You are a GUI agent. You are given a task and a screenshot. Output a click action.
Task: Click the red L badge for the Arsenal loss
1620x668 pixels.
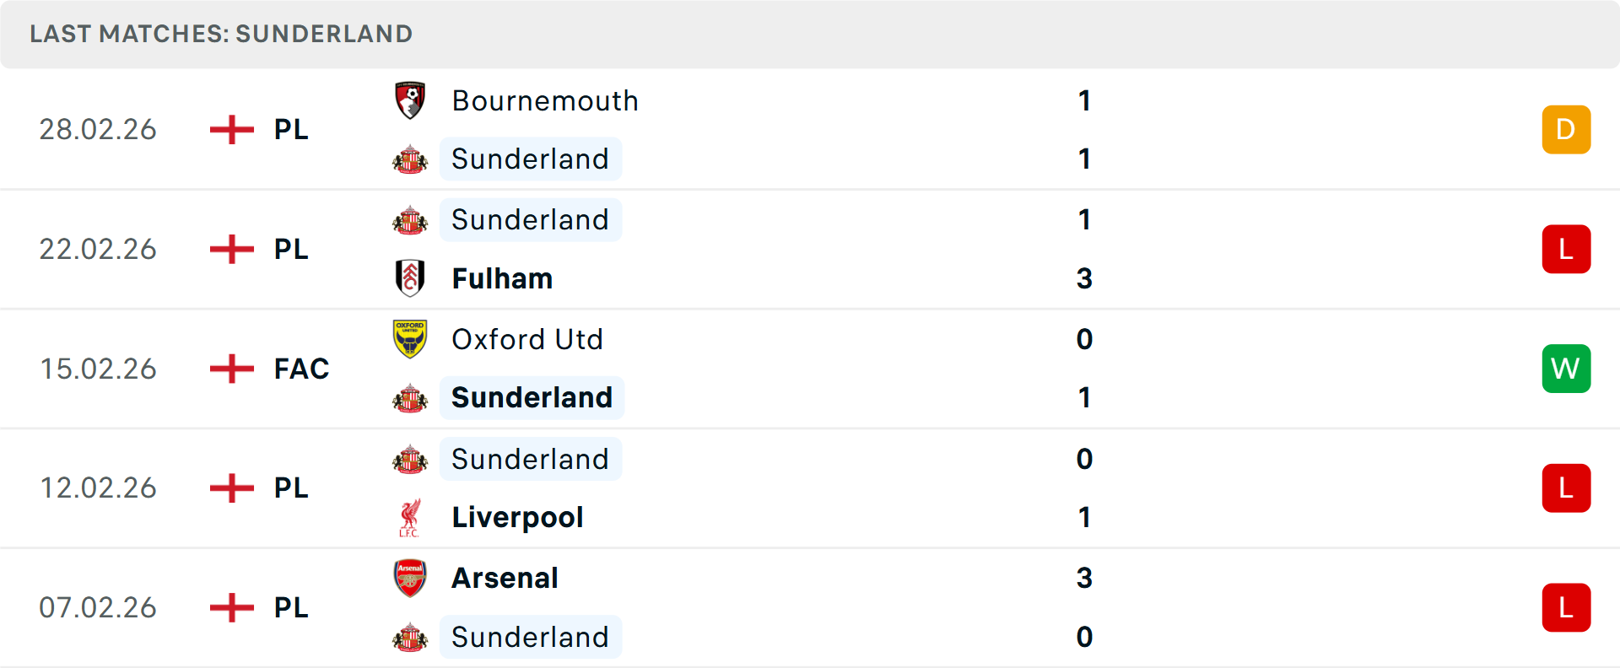coord(1566,608)
